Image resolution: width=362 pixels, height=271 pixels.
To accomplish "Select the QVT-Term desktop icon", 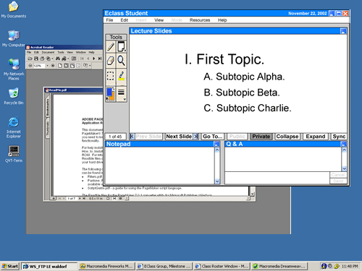I will (14, 154).
